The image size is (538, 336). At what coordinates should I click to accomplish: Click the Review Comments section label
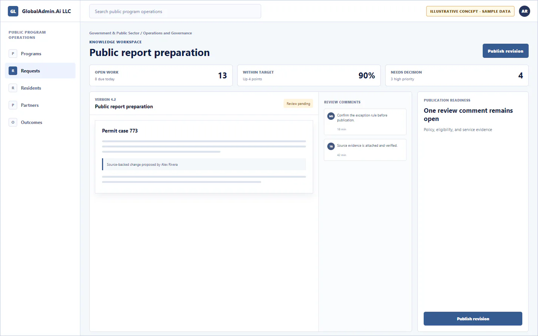(x=342, y=102)
